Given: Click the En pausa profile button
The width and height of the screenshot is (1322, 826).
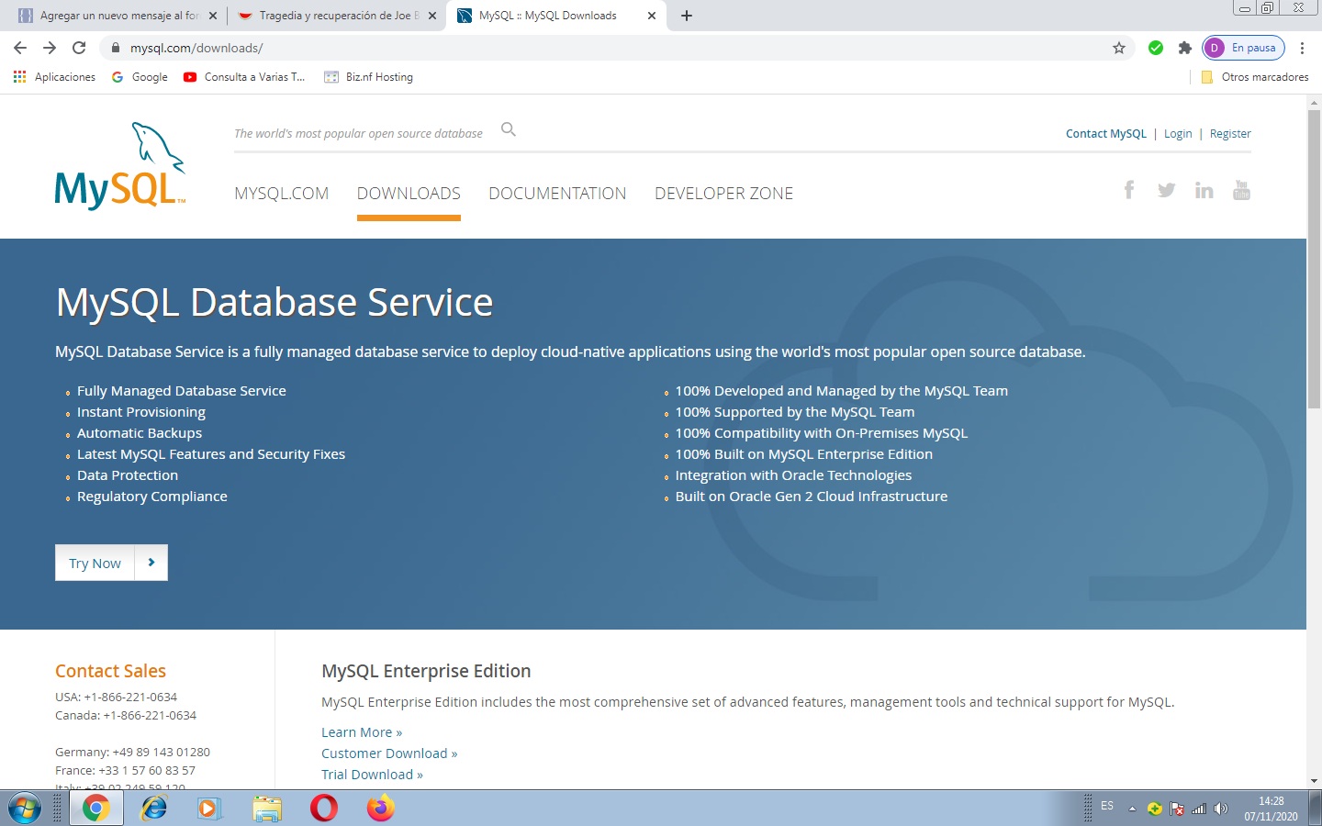Looking at the screenshot, I should pos(1243,48).
